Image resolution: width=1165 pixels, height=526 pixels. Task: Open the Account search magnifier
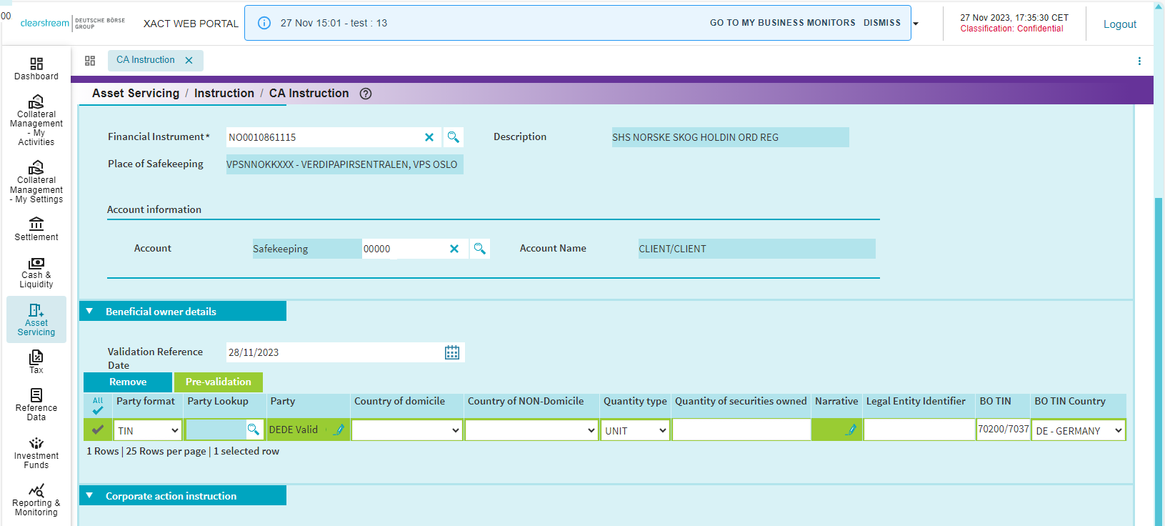coord(479,249)
